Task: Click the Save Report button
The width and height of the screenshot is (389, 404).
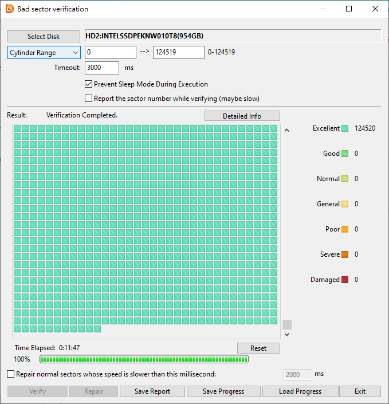Action: coord(152,391)
